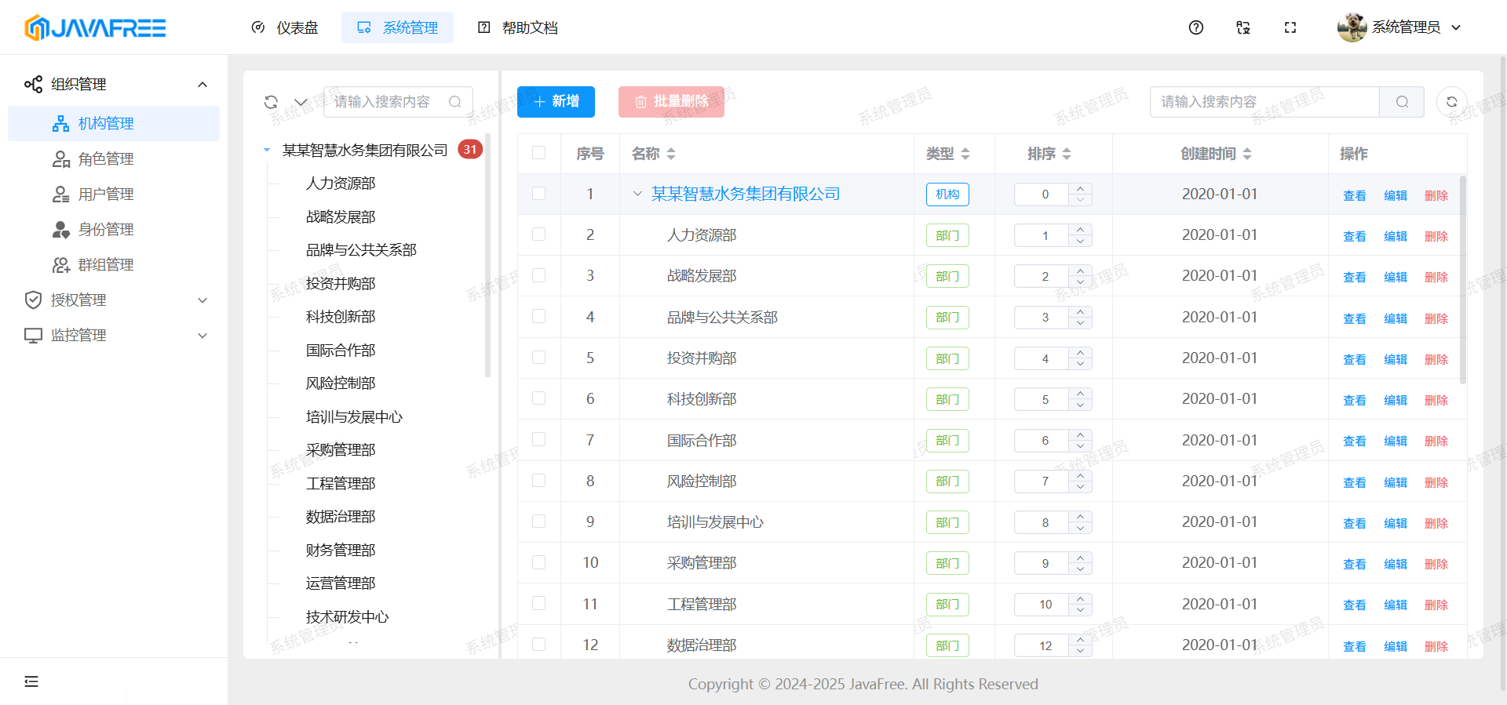Click the tree panel search input field
The height and width of the screenshot is (705, 1507).
pos(389,102)
